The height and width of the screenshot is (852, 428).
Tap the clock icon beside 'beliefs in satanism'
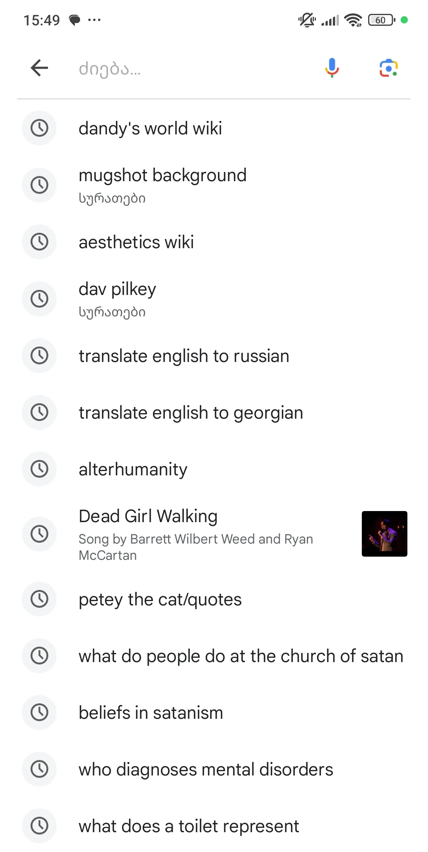click(x=39, y=712)
